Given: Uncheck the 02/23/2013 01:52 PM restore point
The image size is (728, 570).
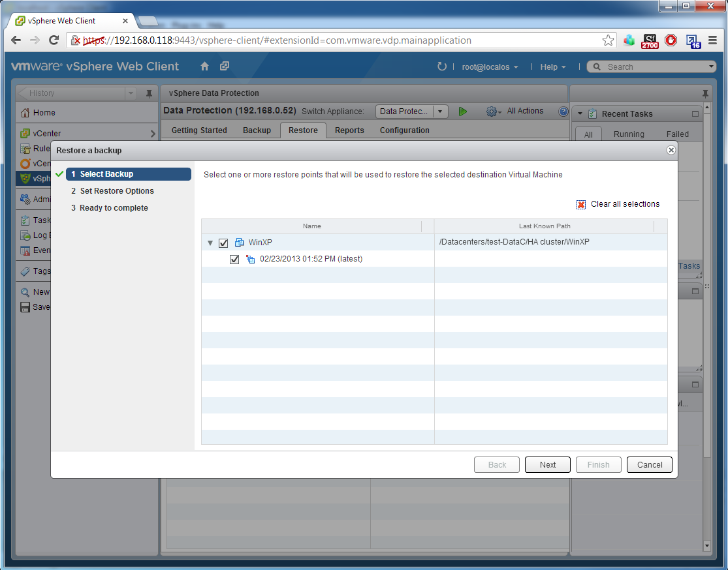Looking at the screenshot, I should 234,260.
